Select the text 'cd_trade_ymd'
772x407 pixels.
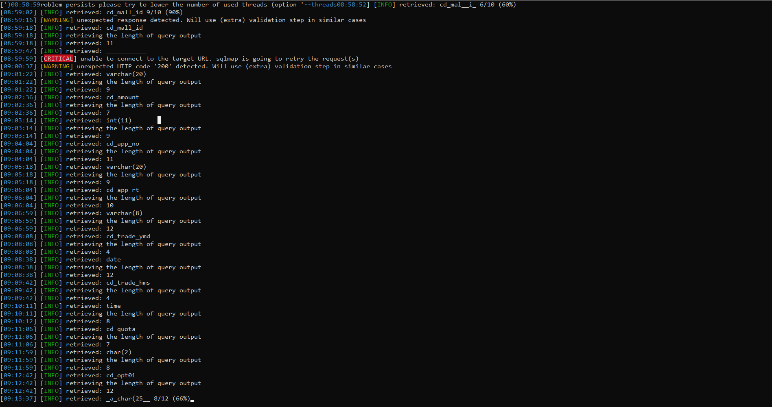pos(128,236)
